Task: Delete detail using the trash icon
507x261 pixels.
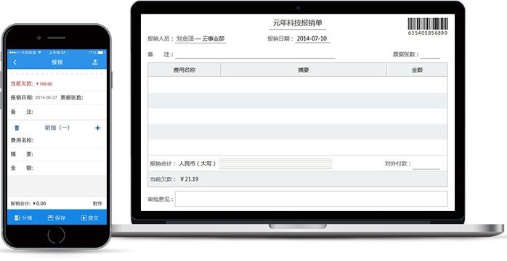Action: pos(17,128)
